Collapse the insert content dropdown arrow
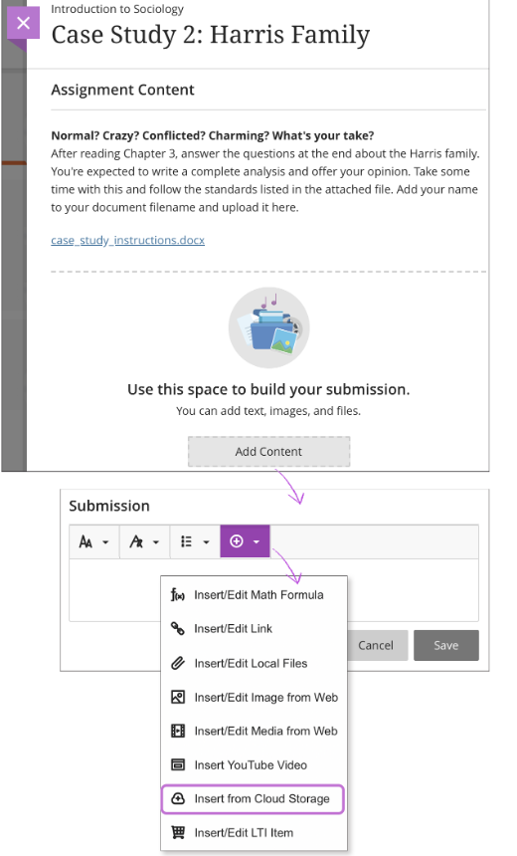The image size is (517, 856). [x=257, y=541]
